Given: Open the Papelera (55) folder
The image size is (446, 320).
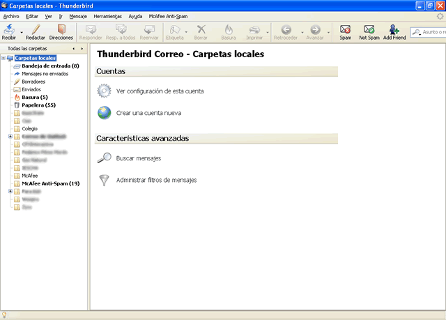Looking at the screenshot, I should [39, 105].
